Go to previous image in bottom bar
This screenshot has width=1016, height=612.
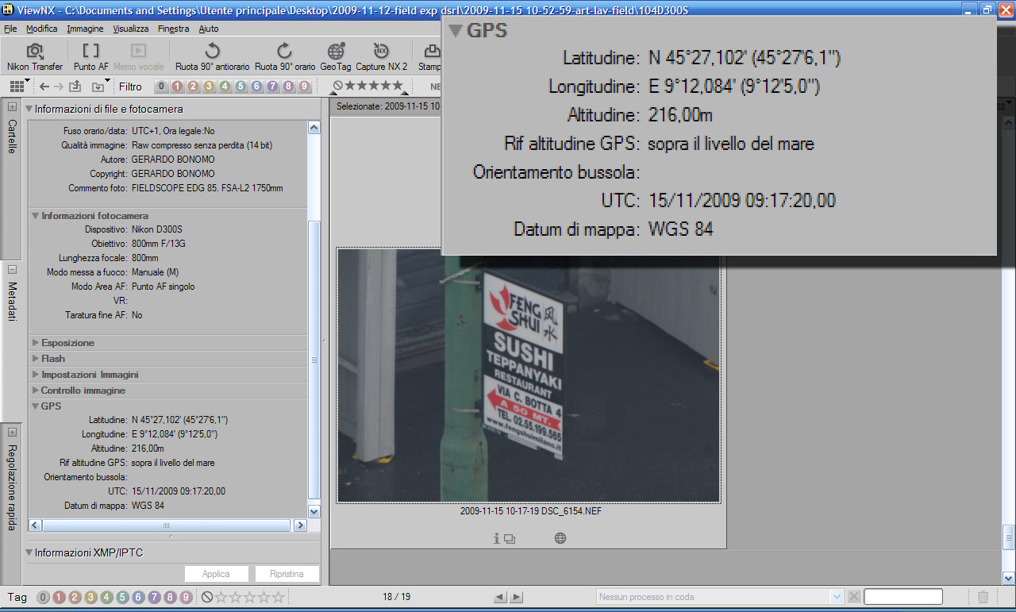pos(500,597)
